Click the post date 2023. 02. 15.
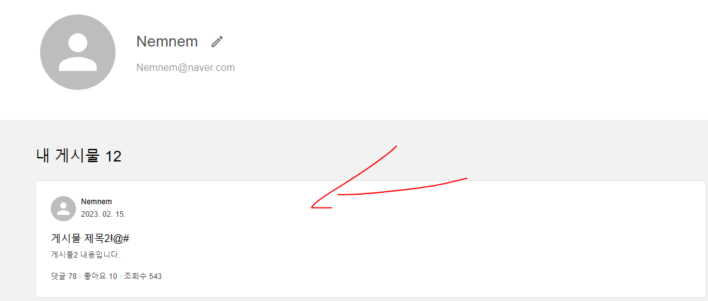708x301 pixels. (103, 214)
